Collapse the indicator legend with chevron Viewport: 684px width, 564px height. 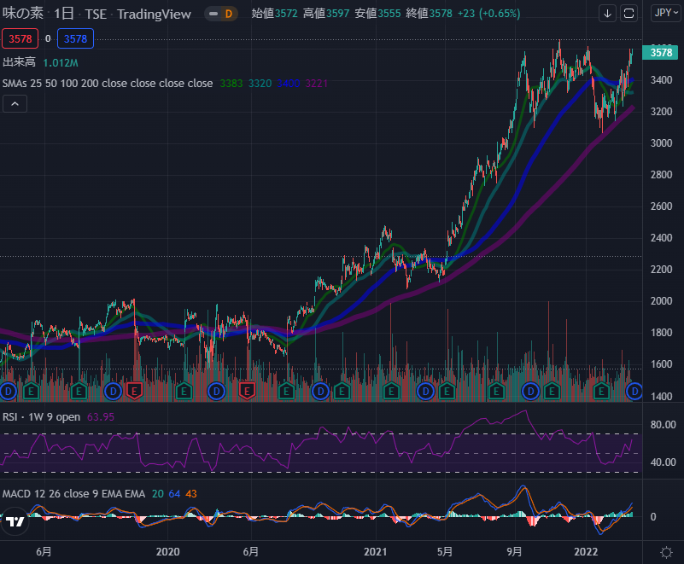click(15, 104)
